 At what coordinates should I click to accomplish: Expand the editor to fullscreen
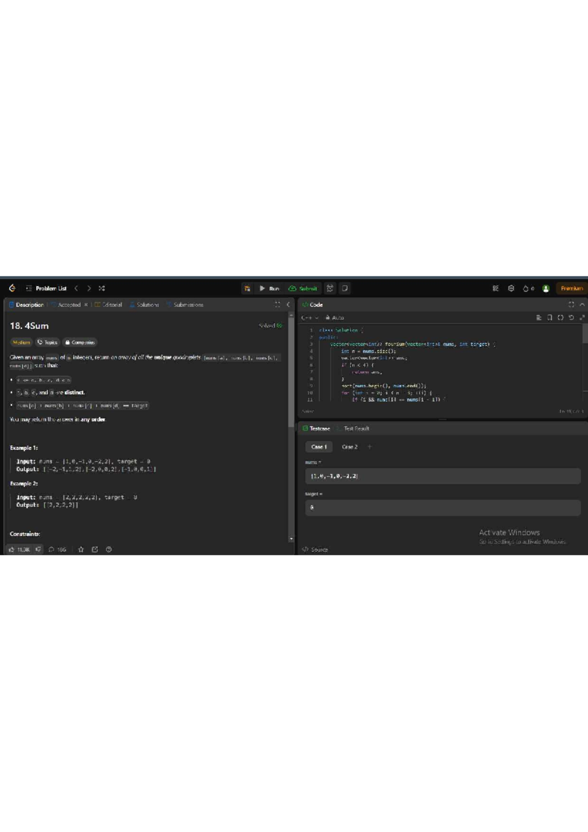582,318
